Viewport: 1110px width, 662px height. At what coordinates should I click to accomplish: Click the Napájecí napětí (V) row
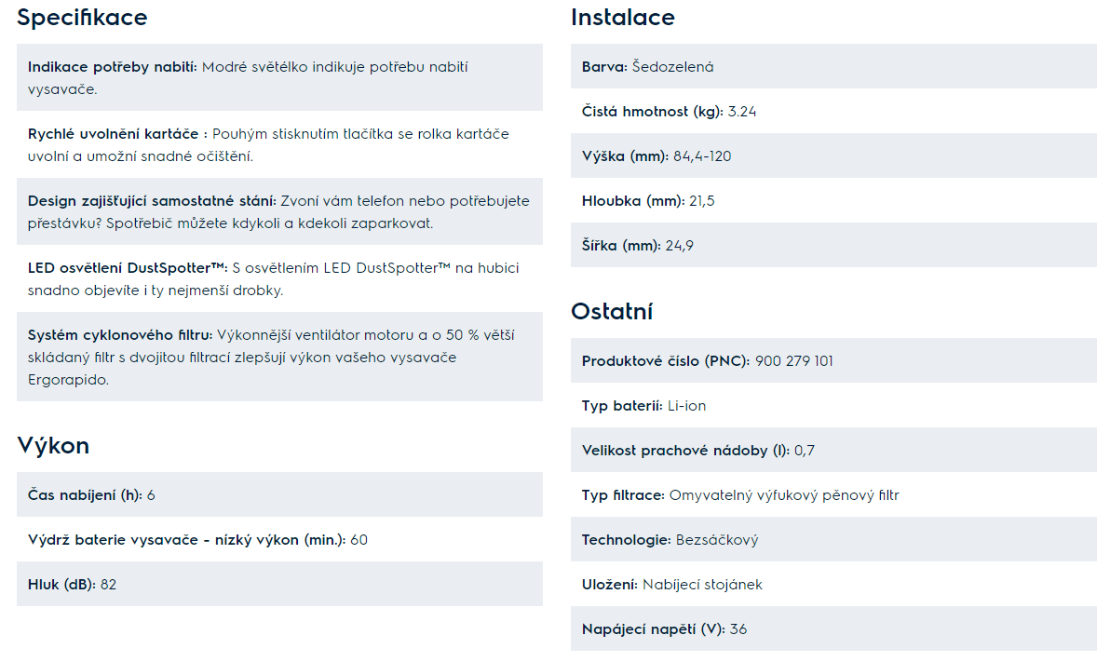coord(834,628)
